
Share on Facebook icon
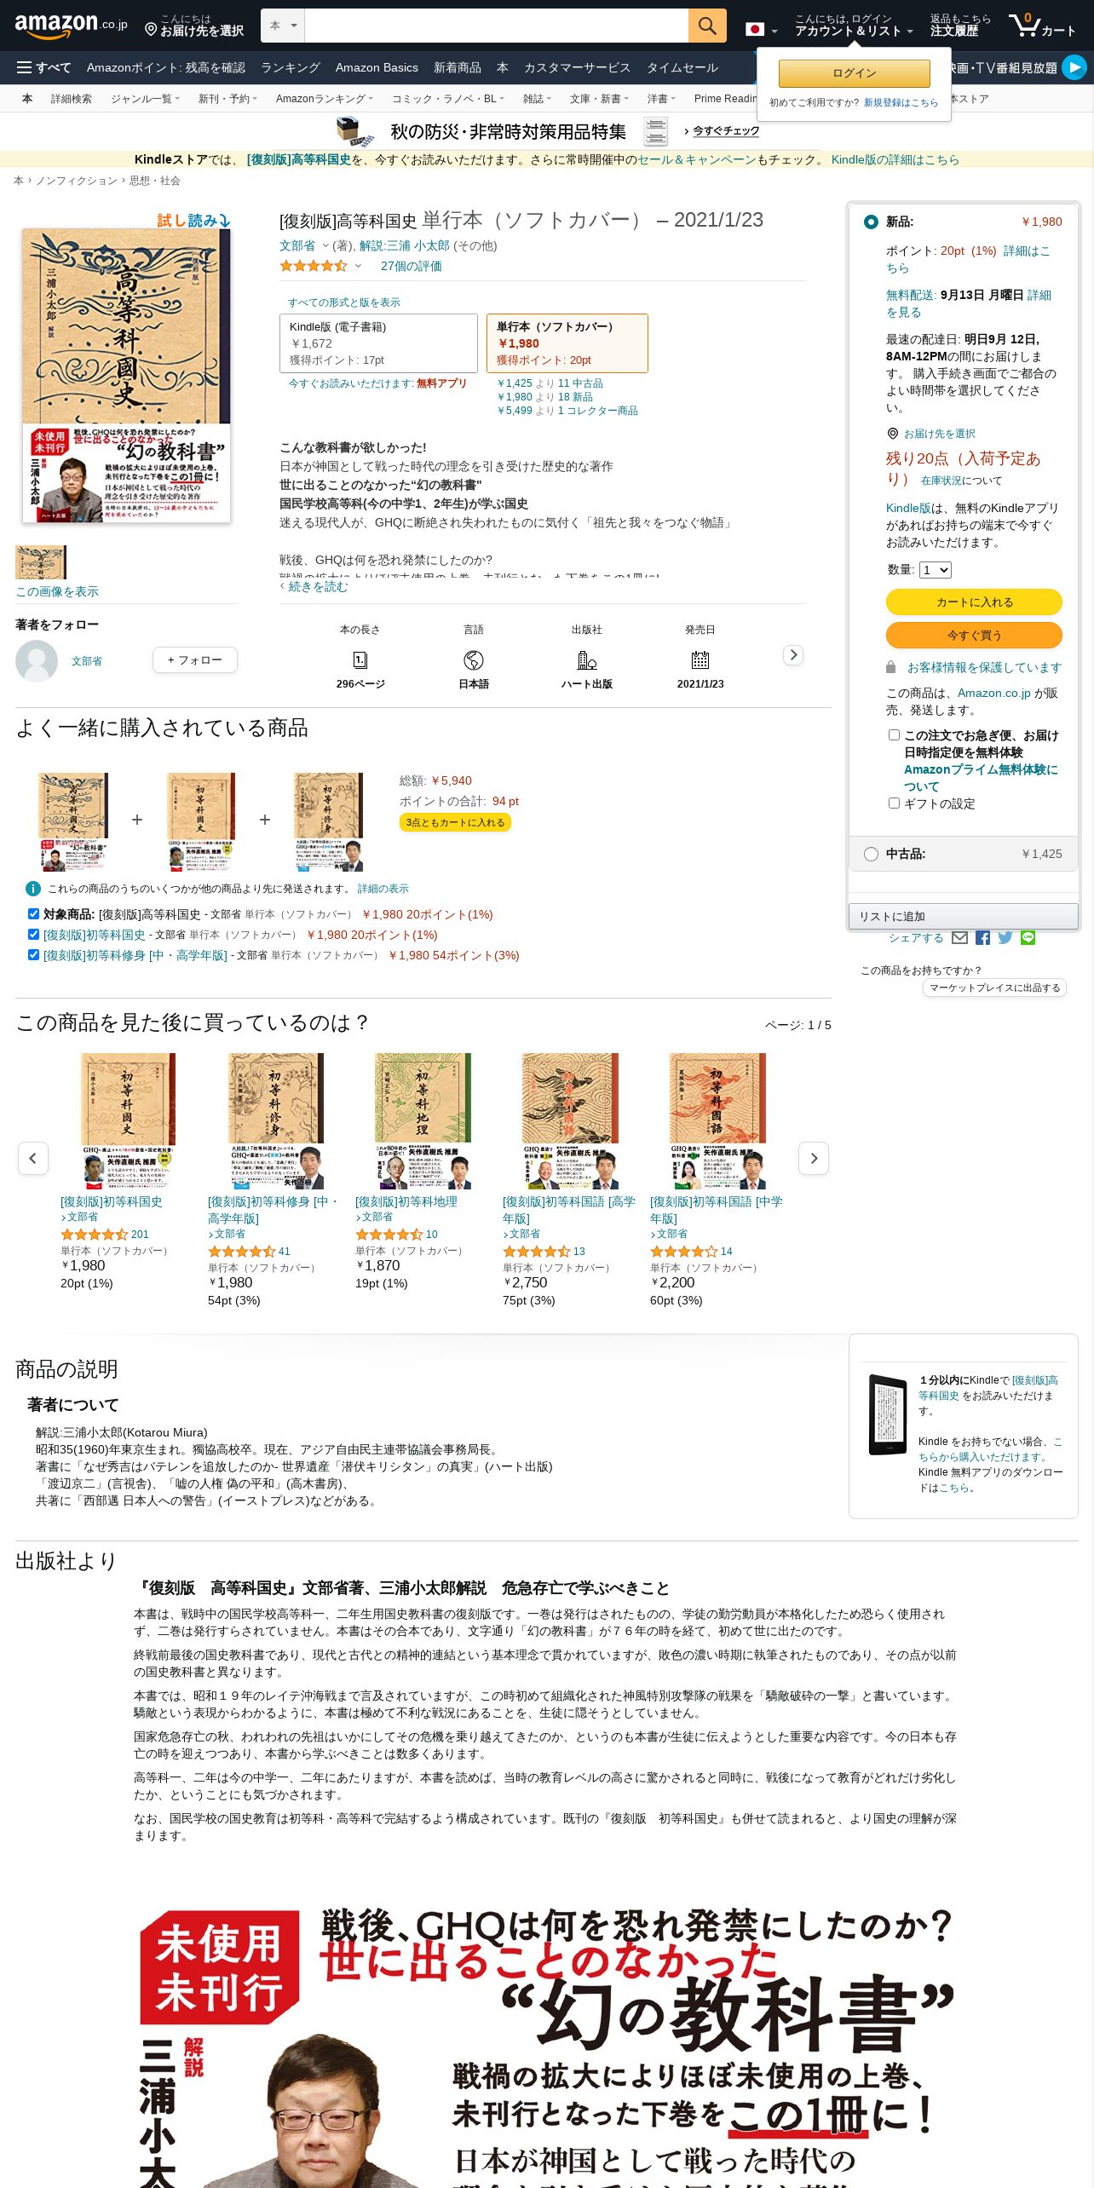[x=982, y=937]
